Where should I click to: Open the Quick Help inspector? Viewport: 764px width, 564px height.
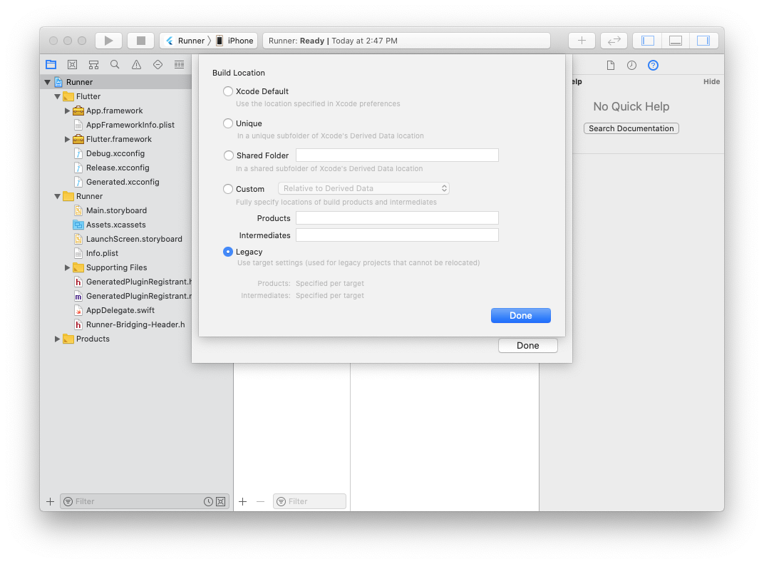[x=653, y=65]
